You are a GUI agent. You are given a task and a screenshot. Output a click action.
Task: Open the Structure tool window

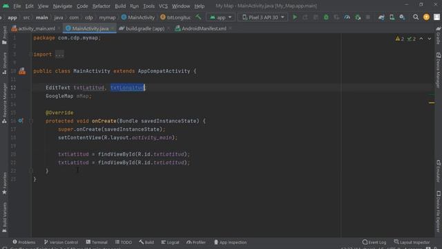(x=4, y=64)
